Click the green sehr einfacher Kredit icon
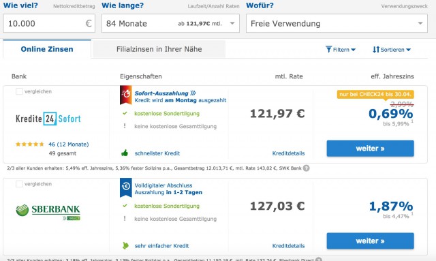This screenshot has height=261, width=436. 125,246
